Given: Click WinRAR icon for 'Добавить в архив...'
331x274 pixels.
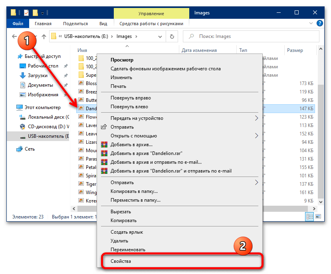Looking at the screenshot, I should 104,145.
